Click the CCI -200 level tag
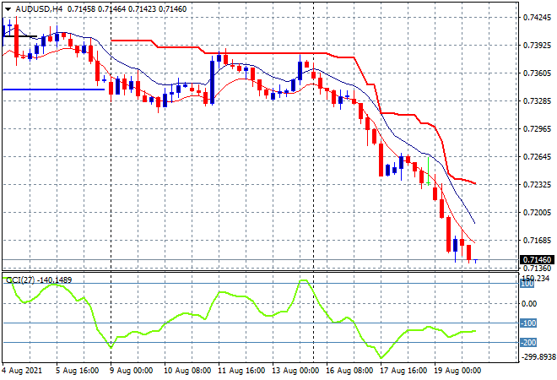557x380 pixels. [x=528, y=343]
